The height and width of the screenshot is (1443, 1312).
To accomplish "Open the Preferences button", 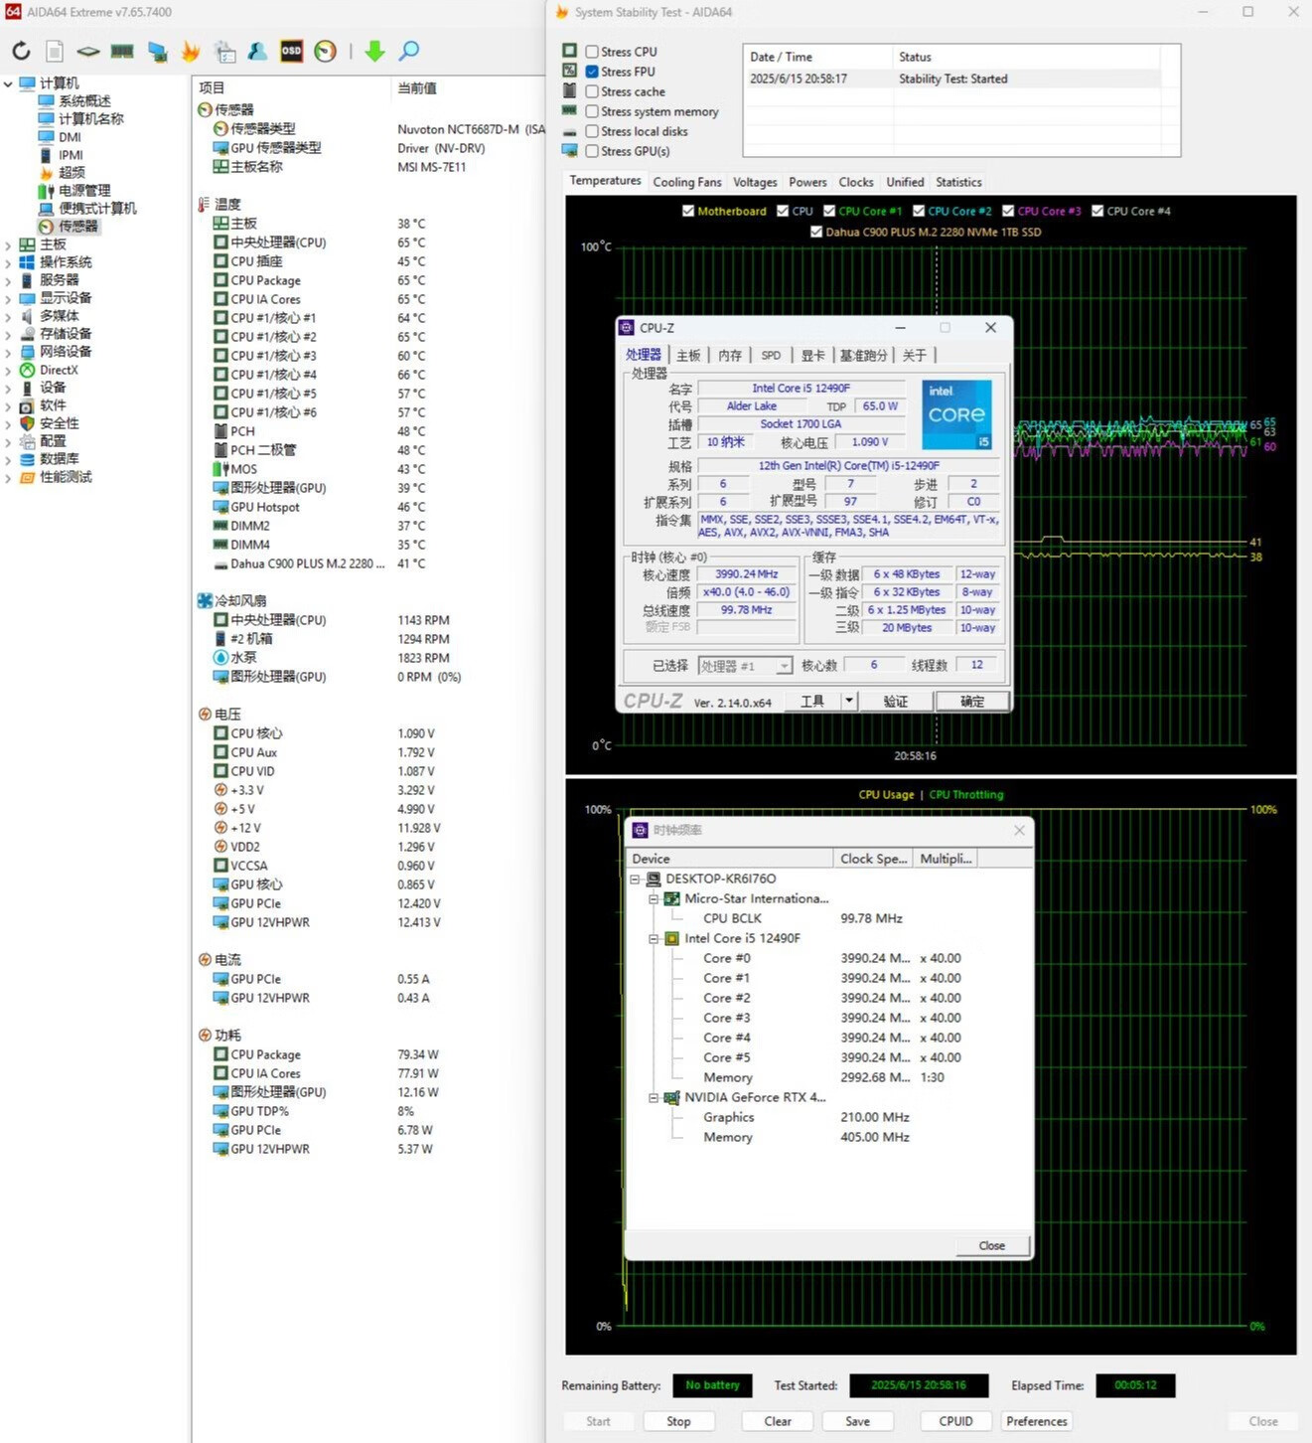I will click(x=1037, y=1421).
